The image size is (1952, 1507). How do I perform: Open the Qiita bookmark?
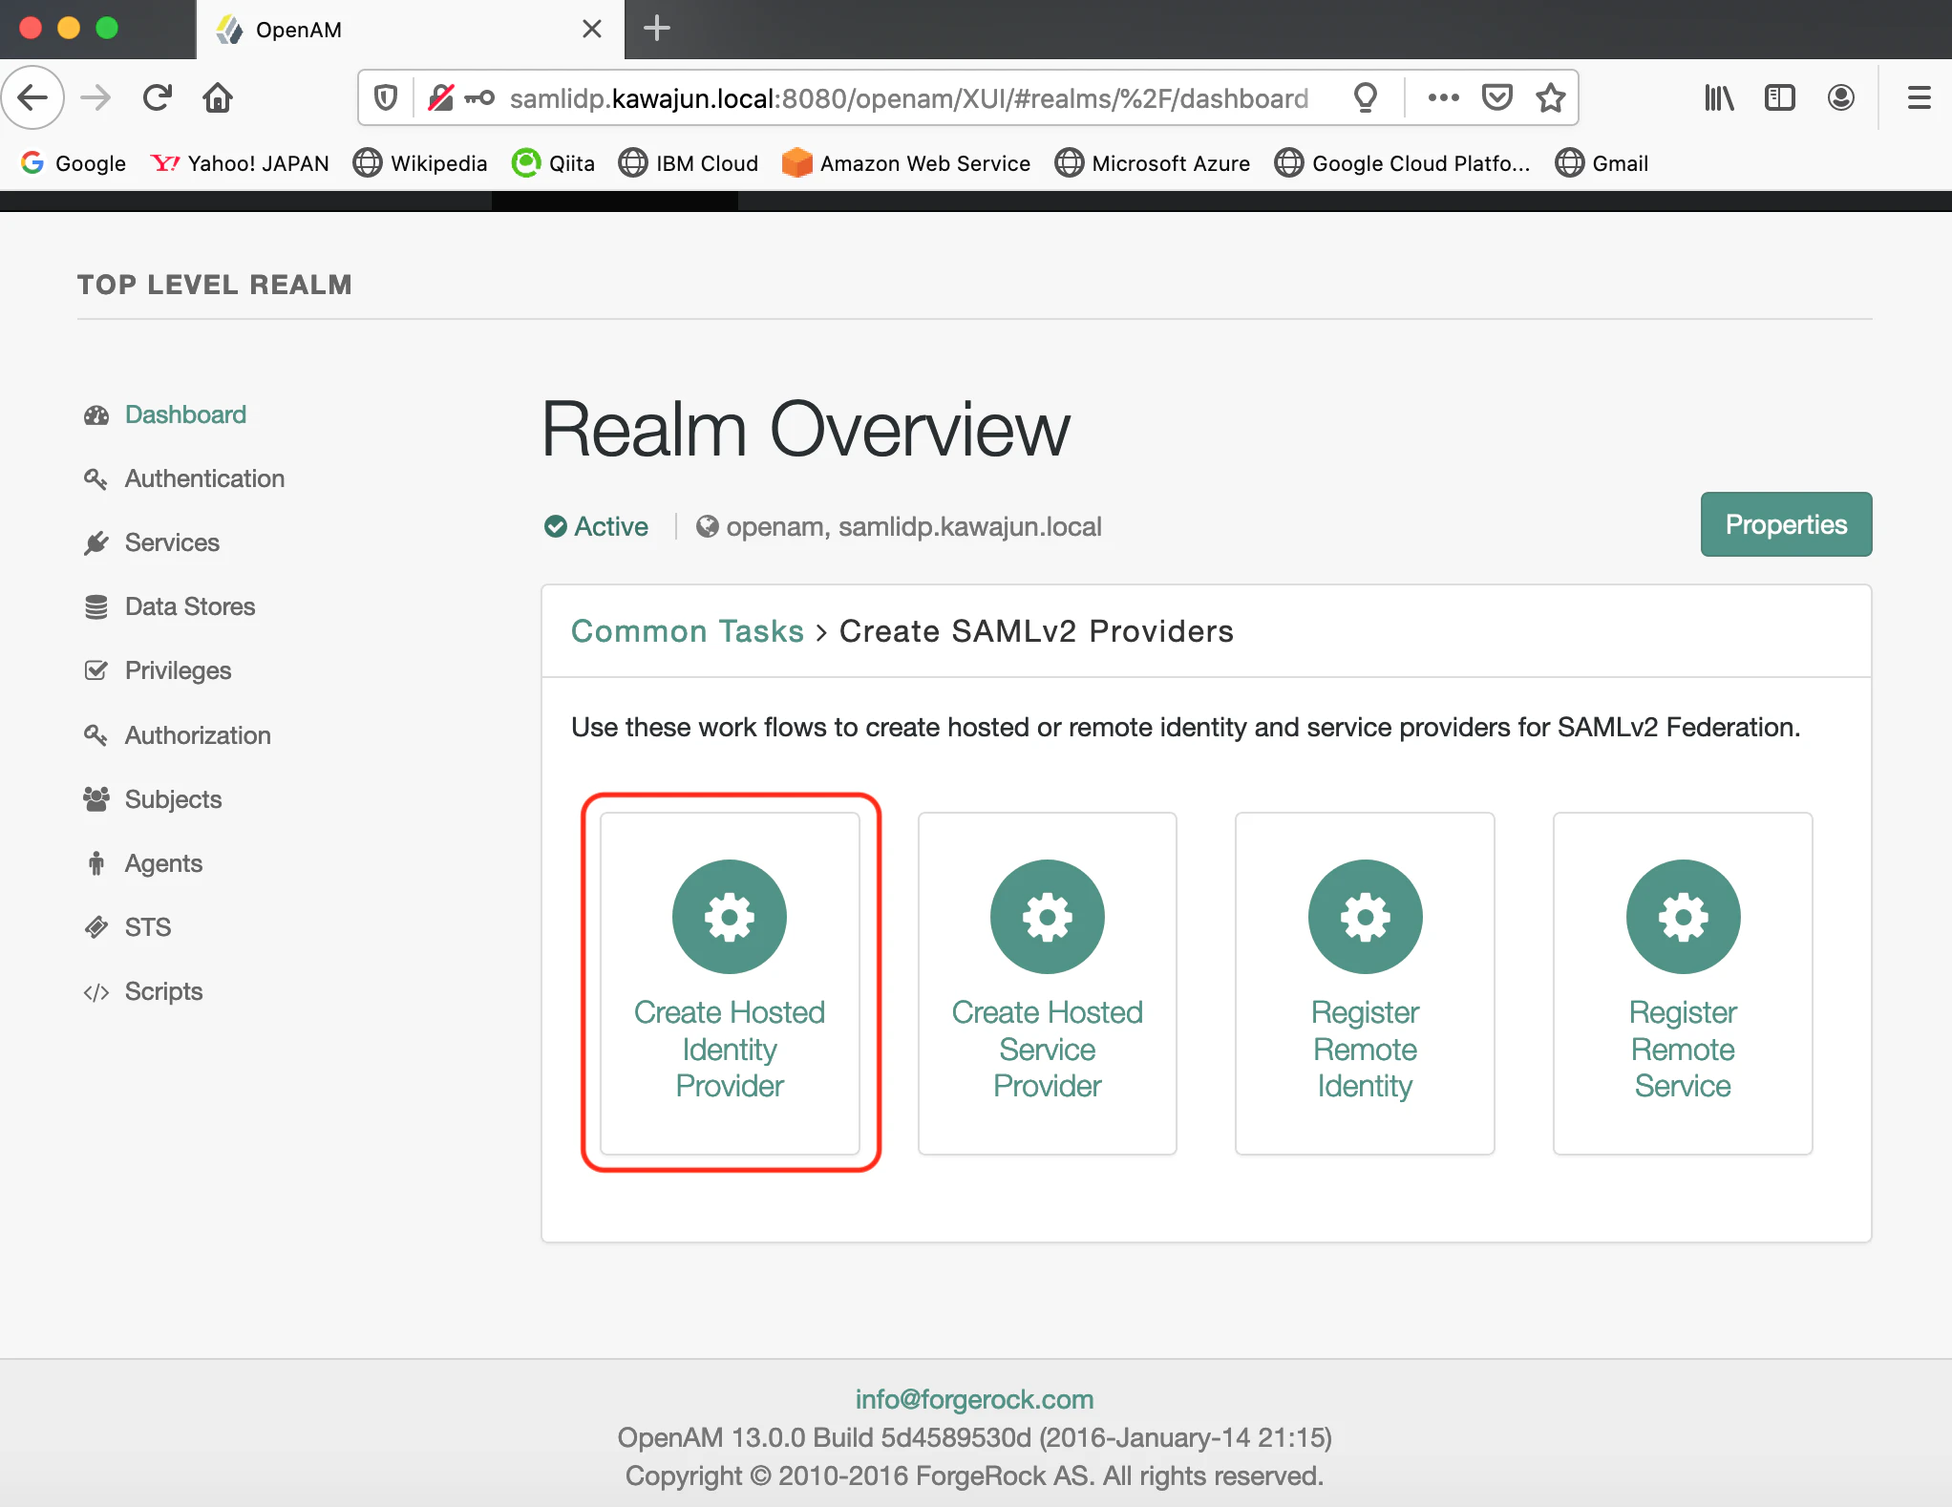click(553, 163)
